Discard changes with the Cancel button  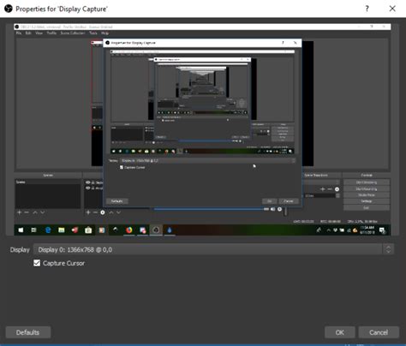379,332
